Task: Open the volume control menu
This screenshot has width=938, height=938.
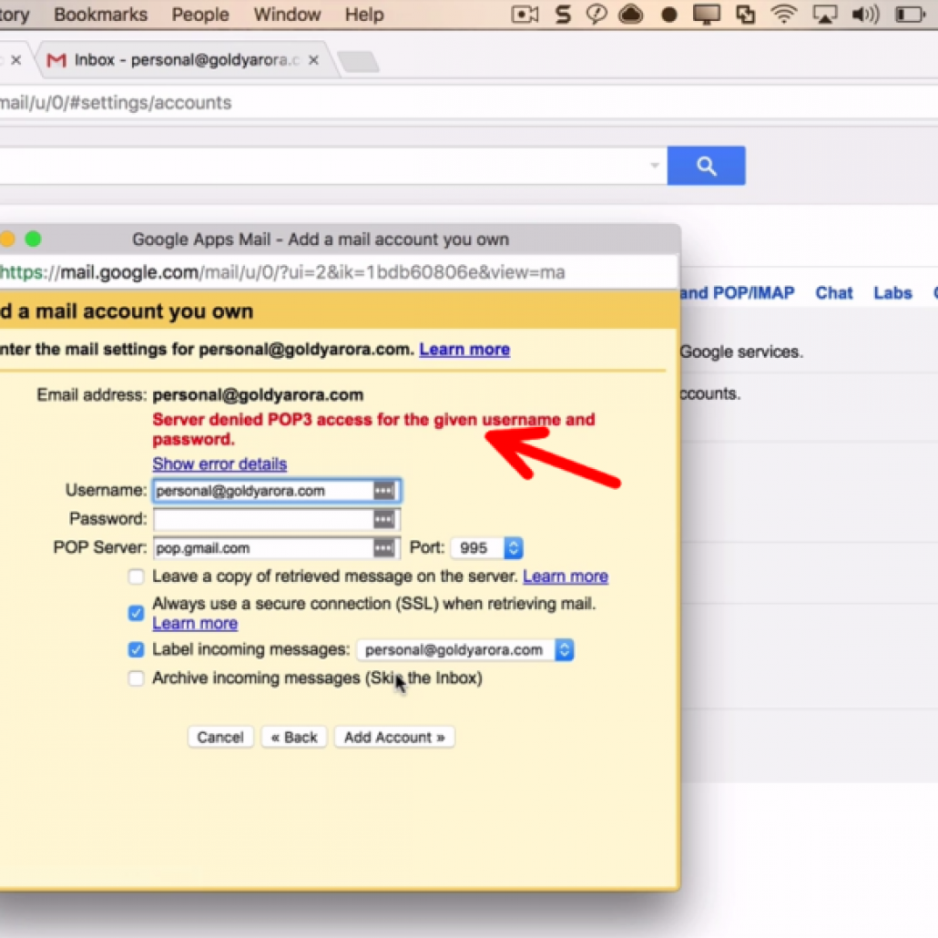Action: pyautogui.click(x=865, y=14)
